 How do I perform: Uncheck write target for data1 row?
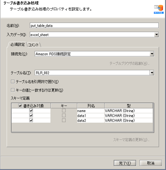pyautogui.click(x=31, y=115)
